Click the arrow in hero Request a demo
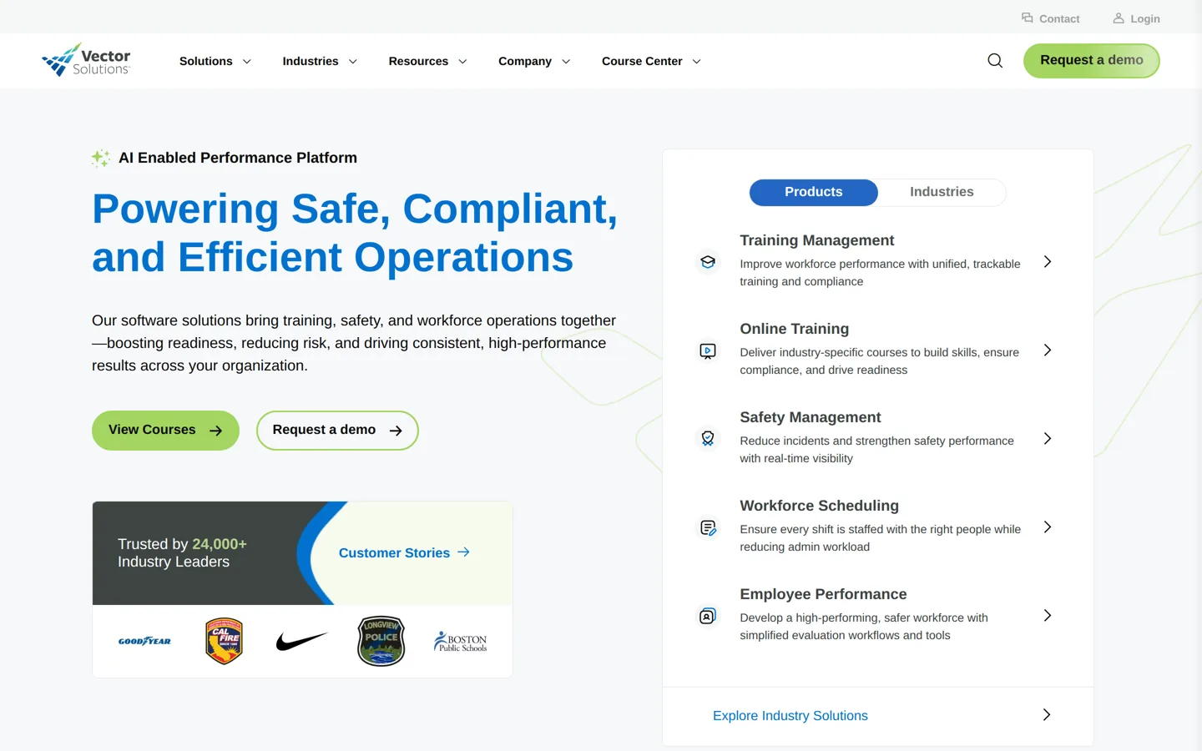This screenshot has height=751, width=1202. point(396,431)
